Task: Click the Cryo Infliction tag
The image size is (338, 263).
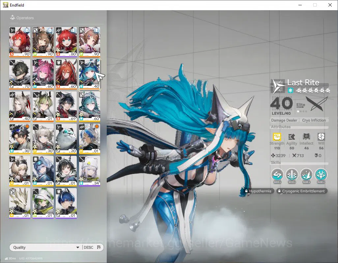Action: tap(314, 120)
